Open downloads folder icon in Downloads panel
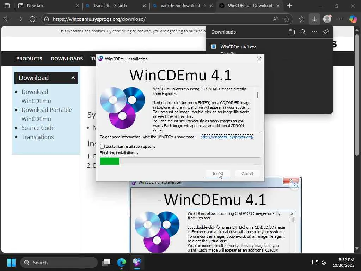 [x=292, y=32]
